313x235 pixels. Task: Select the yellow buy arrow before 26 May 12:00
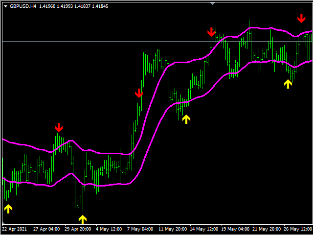288,84
